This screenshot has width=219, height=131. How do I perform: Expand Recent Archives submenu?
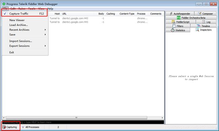(x=25, y=30)
